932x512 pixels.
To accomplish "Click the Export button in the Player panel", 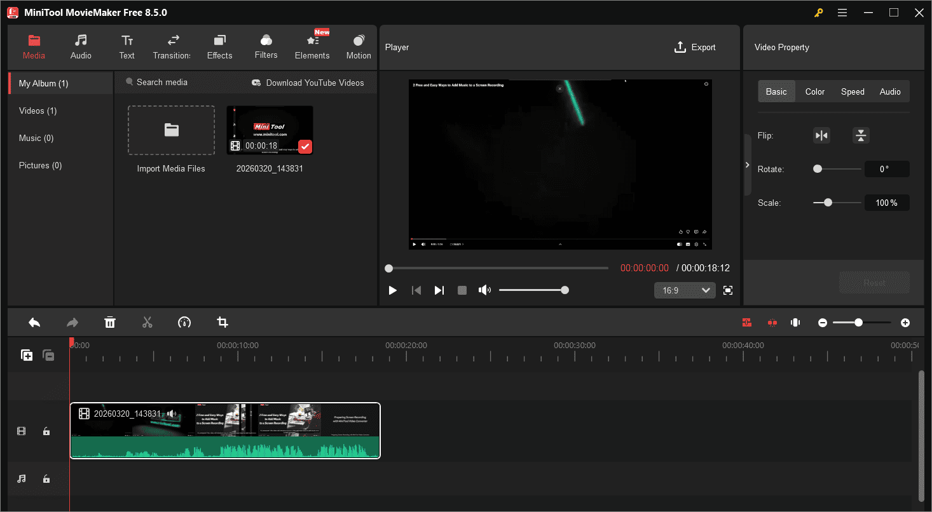I will coord(696,47).
